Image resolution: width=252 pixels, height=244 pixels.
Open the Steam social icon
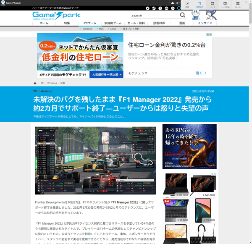pyautogui.click(x=154, y=8)
